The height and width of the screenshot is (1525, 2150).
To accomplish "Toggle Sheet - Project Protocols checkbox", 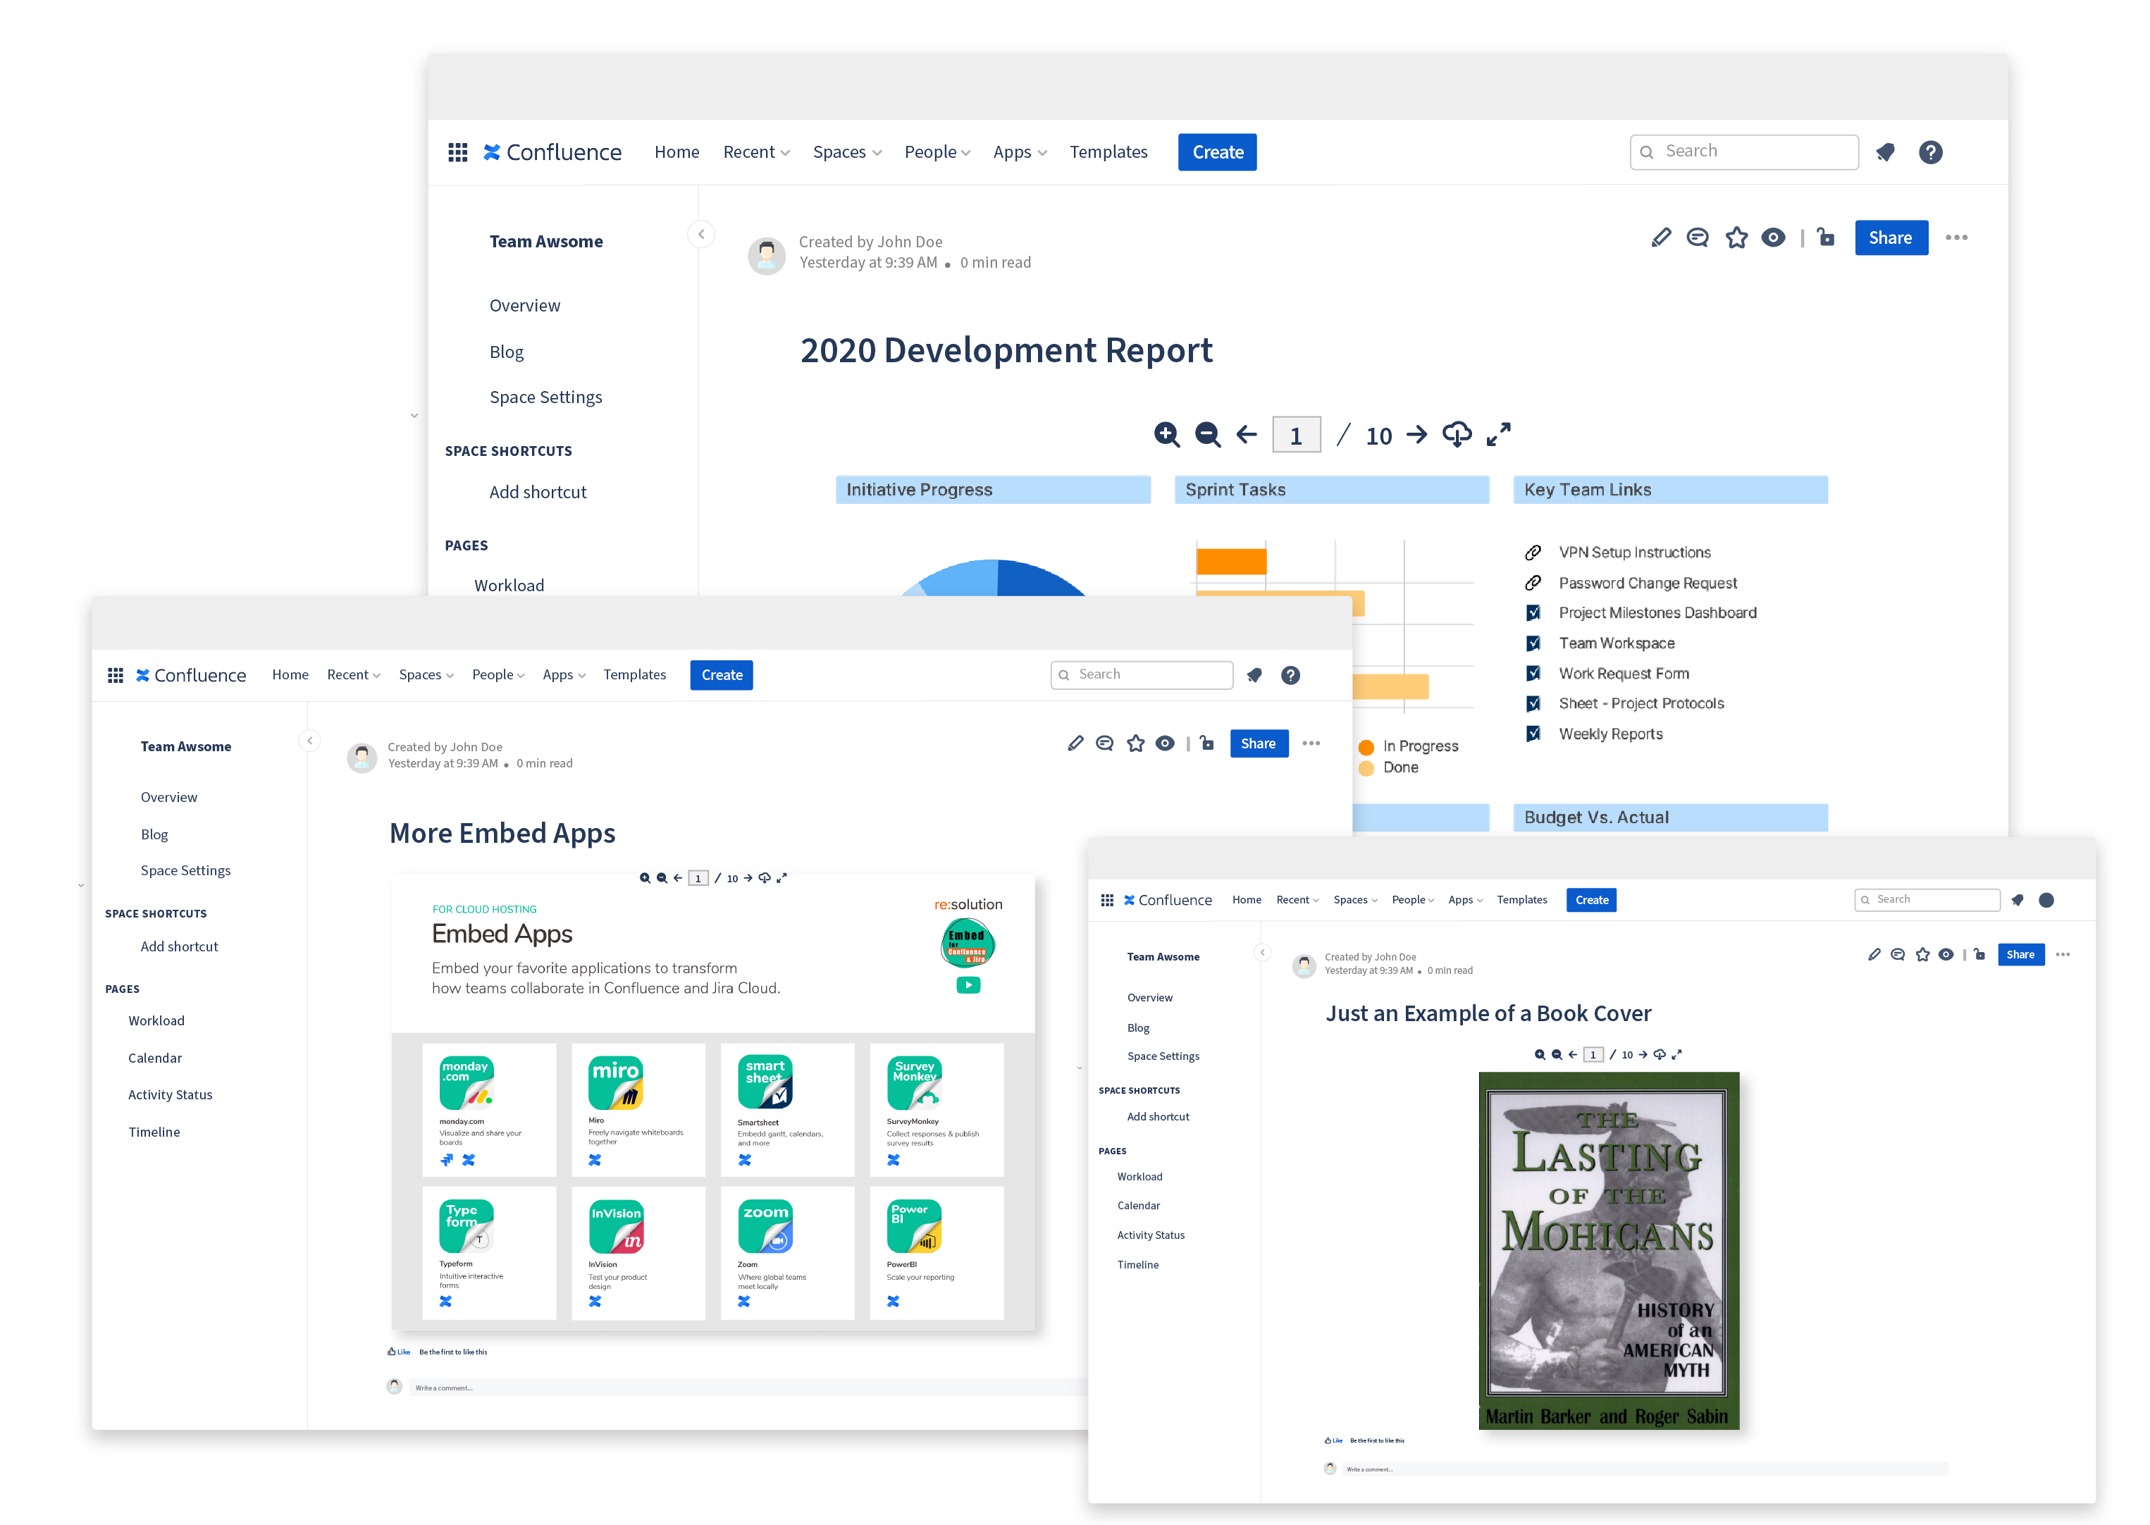I will pos(1533,703).
